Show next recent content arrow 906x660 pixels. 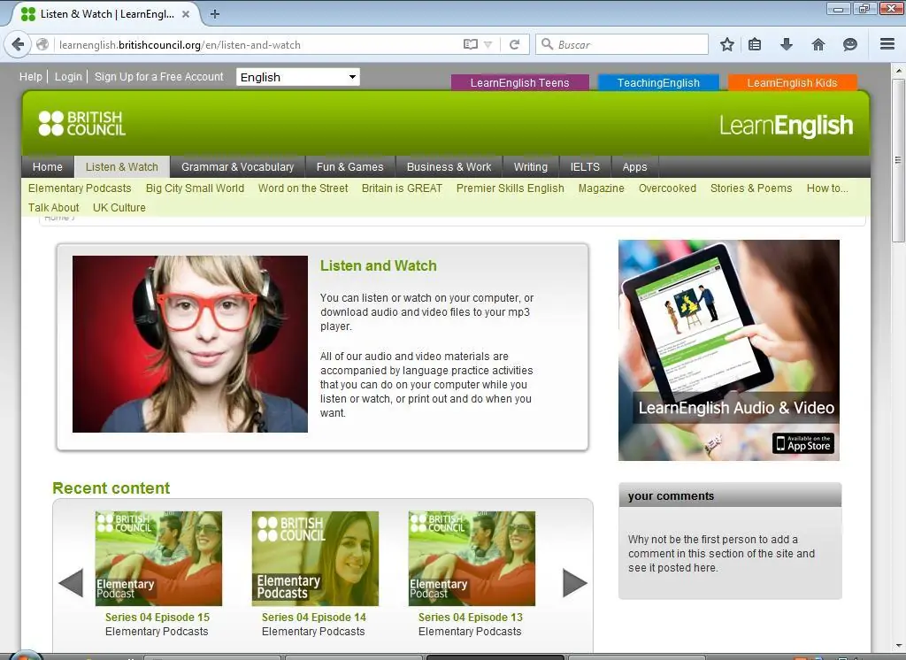[575, 582]
